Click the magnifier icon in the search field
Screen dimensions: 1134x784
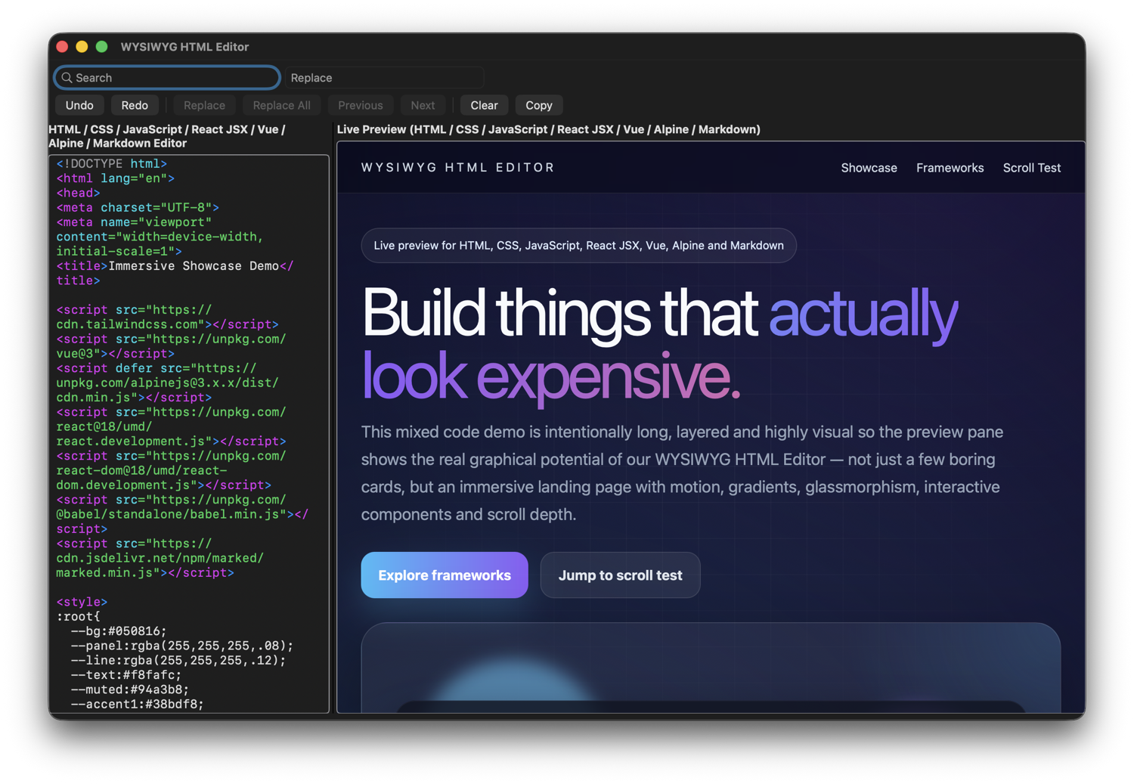point(67,78)
